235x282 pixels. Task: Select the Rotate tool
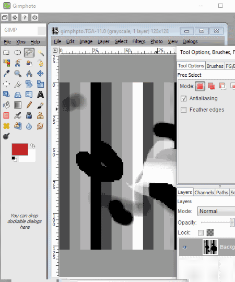pyautogui.click(x=29, y=84)
